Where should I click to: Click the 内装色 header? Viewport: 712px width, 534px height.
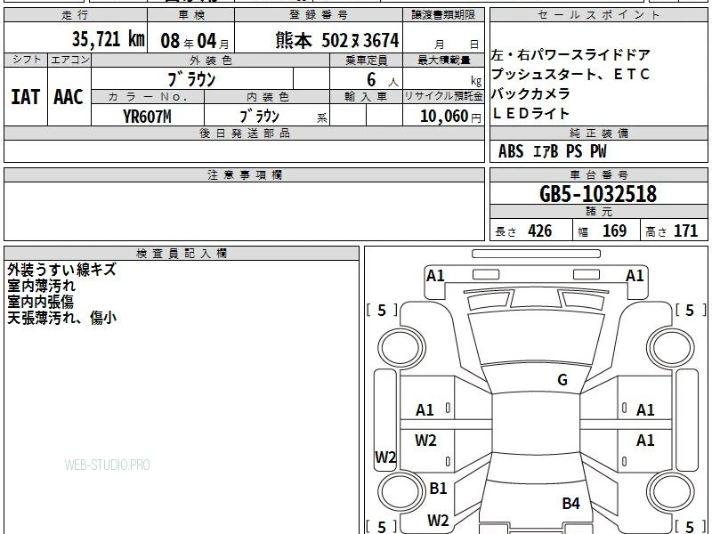pyautogui.click(x=267, y=97)
